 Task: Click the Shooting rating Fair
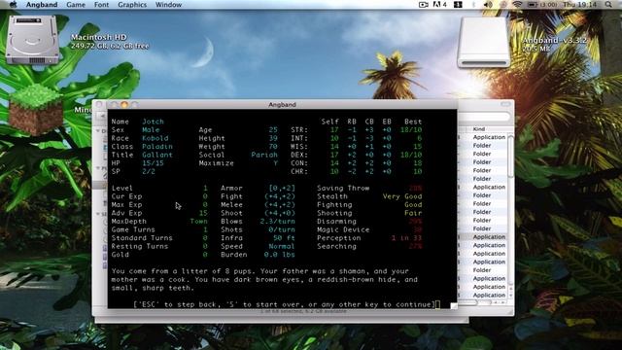[413, 213]
